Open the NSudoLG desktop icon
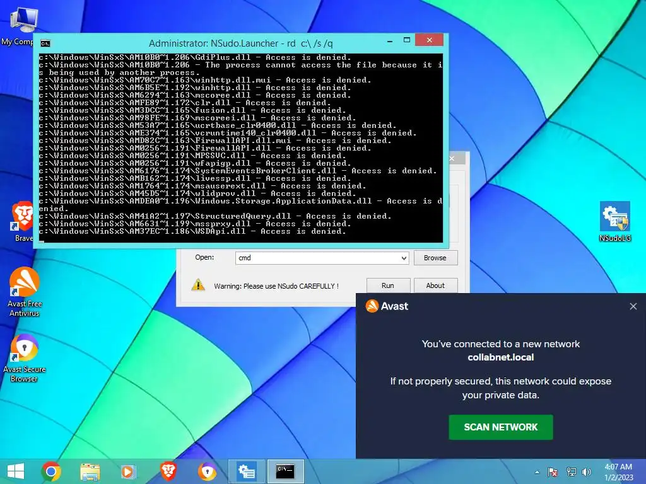The height and width of the screenshot is (484, 646). 614,221
